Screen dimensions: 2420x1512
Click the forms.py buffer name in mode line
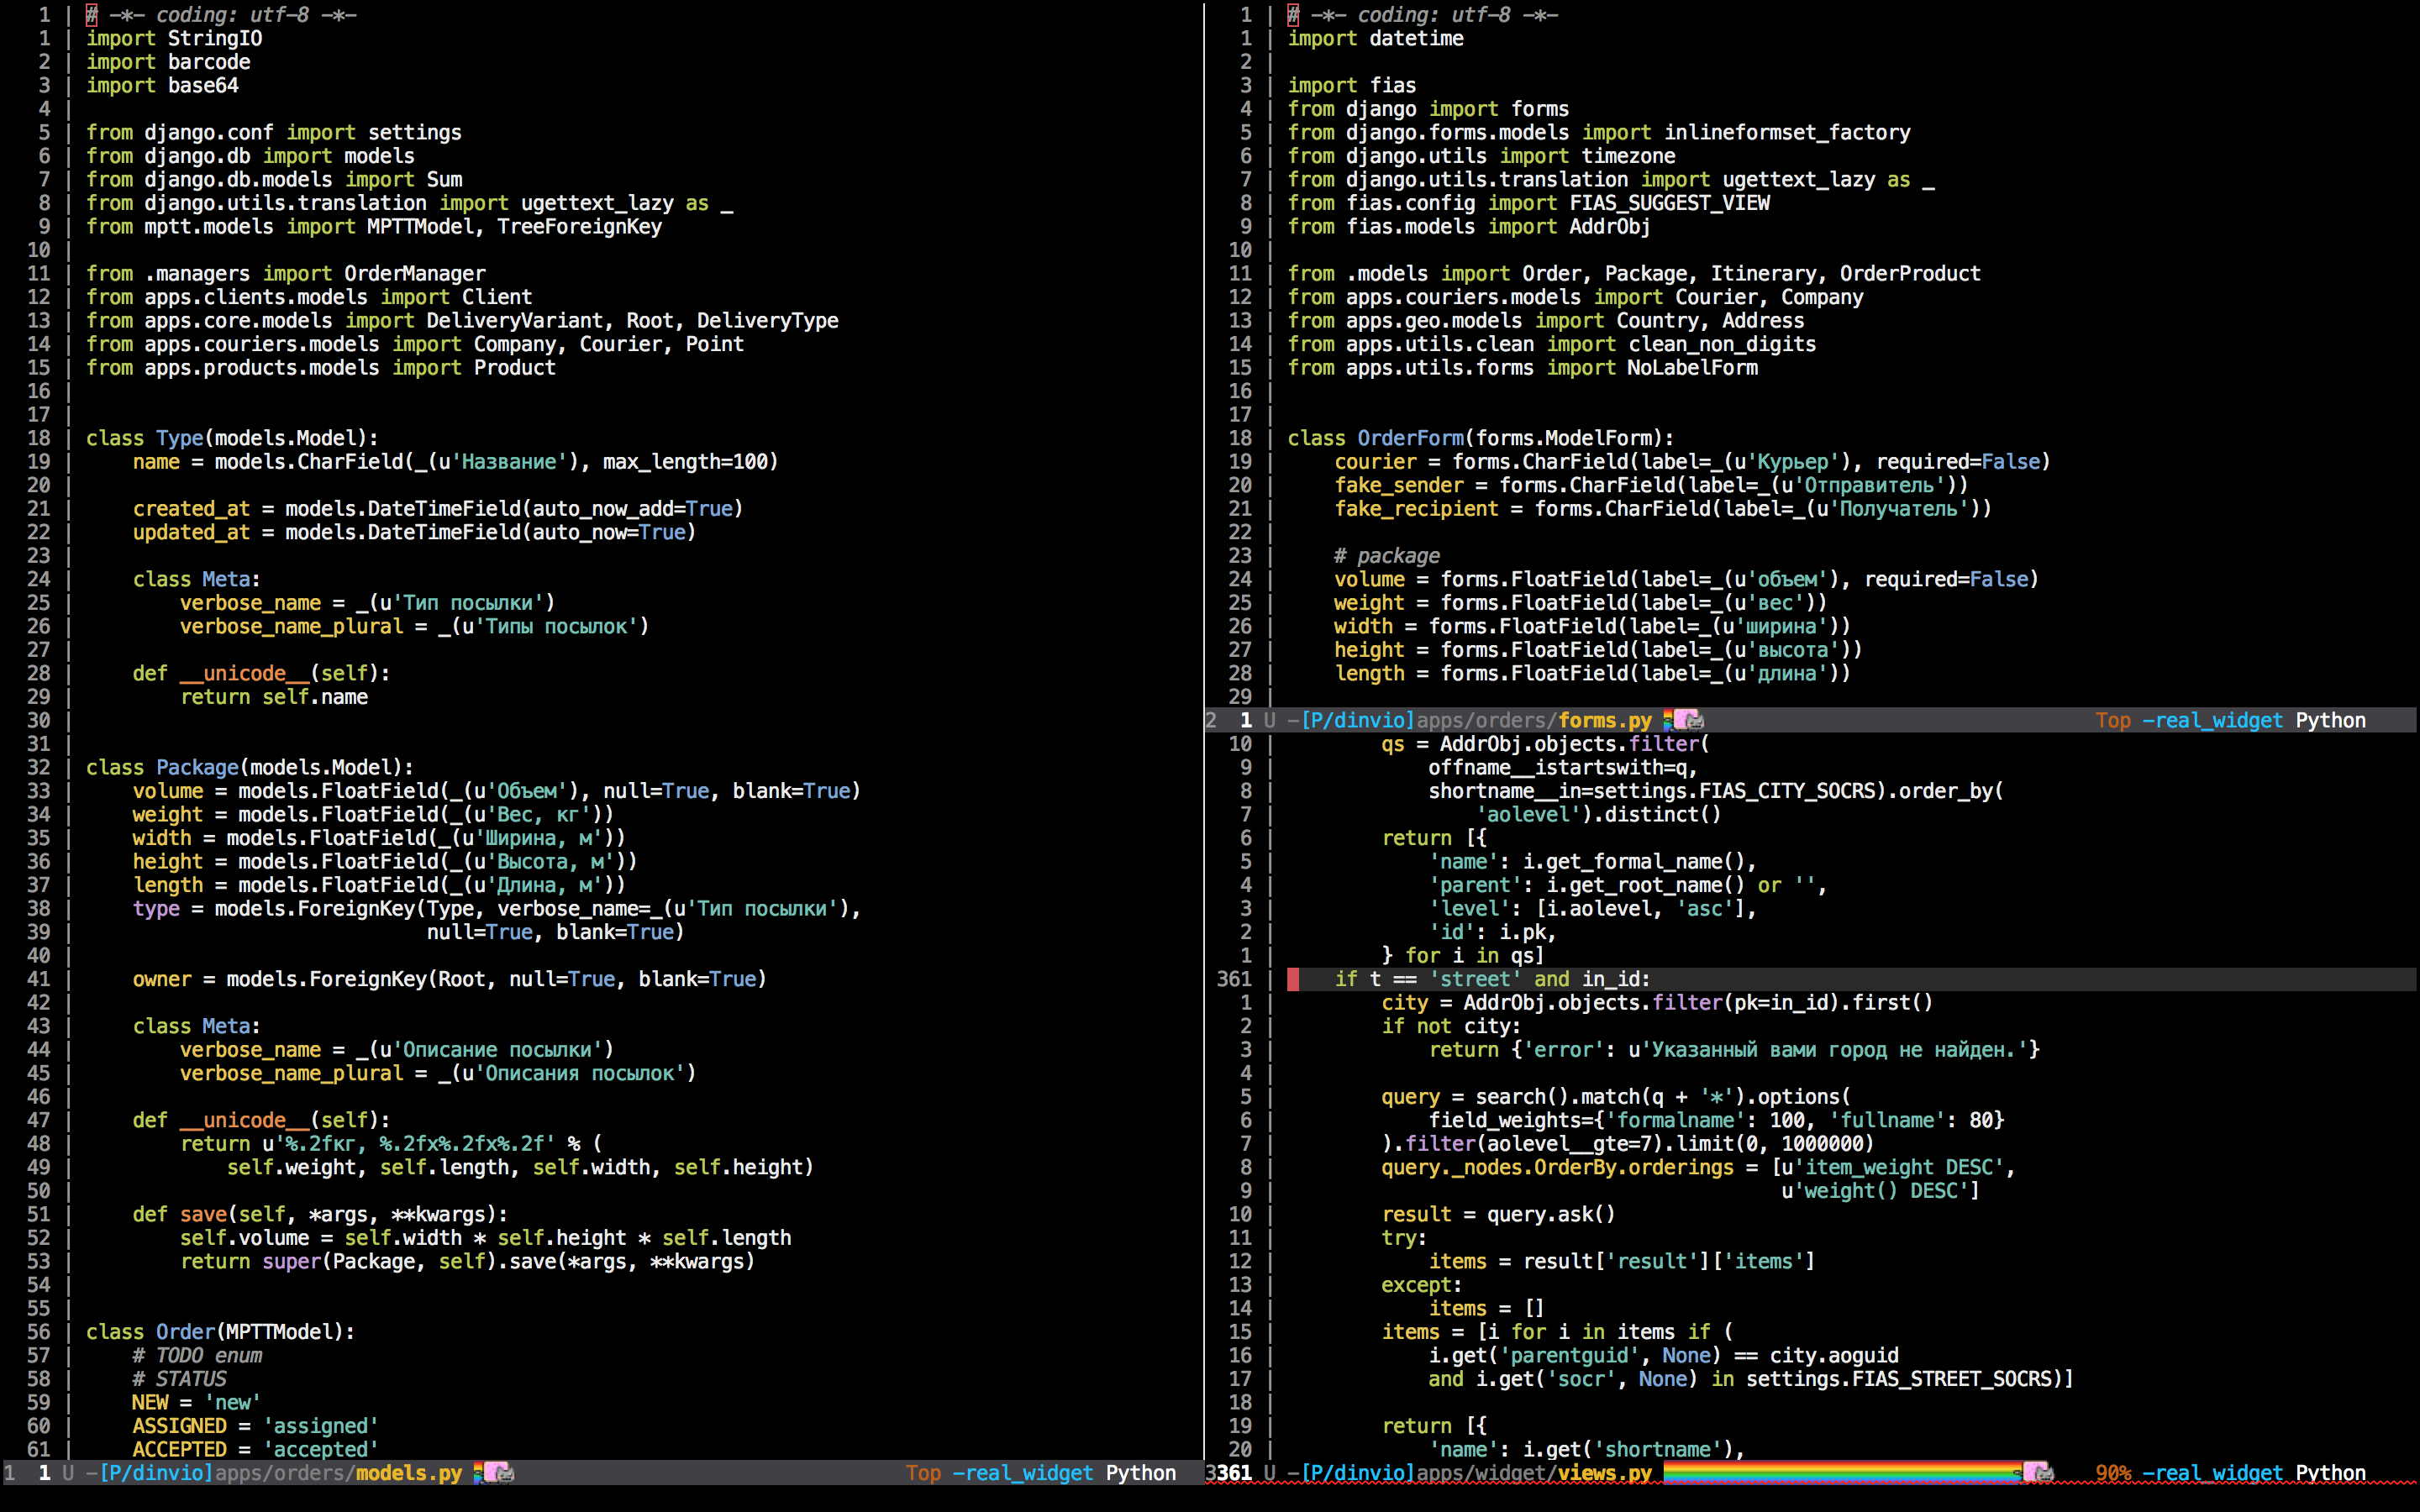pyautogui.click(x=1604, y=720)
